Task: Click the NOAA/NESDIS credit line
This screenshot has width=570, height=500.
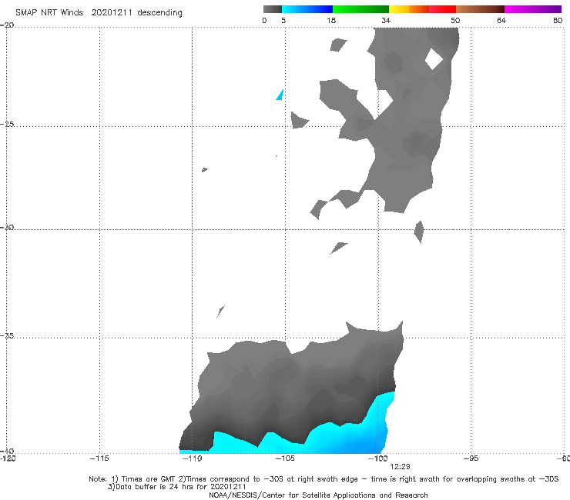Action: 318,495
